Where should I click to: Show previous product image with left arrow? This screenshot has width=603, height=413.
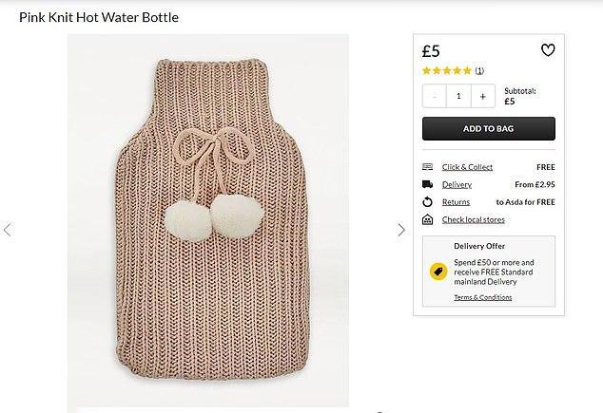click(x=8, y=230)
